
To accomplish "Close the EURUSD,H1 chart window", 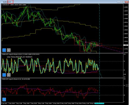I will pos(127,2).
